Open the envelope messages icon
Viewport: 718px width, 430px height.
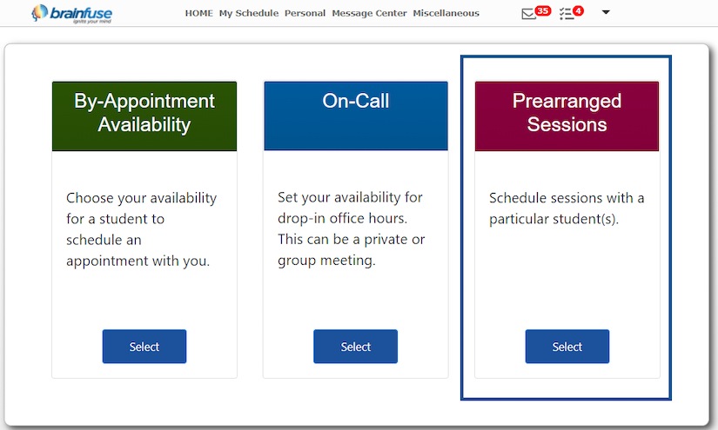(x=528, y=14)
